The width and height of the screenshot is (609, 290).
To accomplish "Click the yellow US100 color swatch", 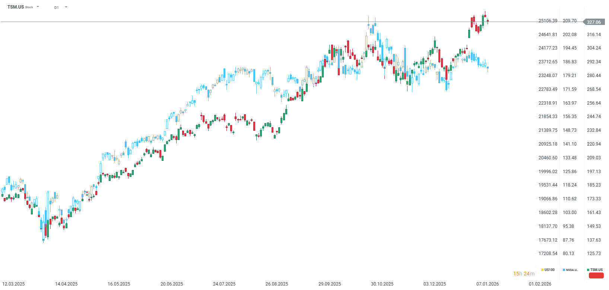I will click(542, 270).
